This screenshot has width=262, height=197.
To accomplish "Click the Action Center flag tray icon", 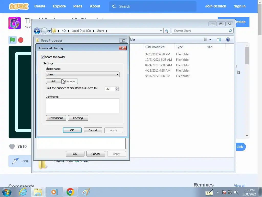I will point(224,192).
